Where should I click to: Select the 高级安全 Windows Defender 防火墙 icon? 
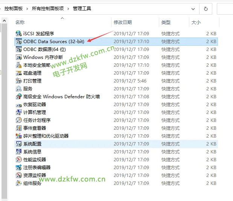point(19,97)
